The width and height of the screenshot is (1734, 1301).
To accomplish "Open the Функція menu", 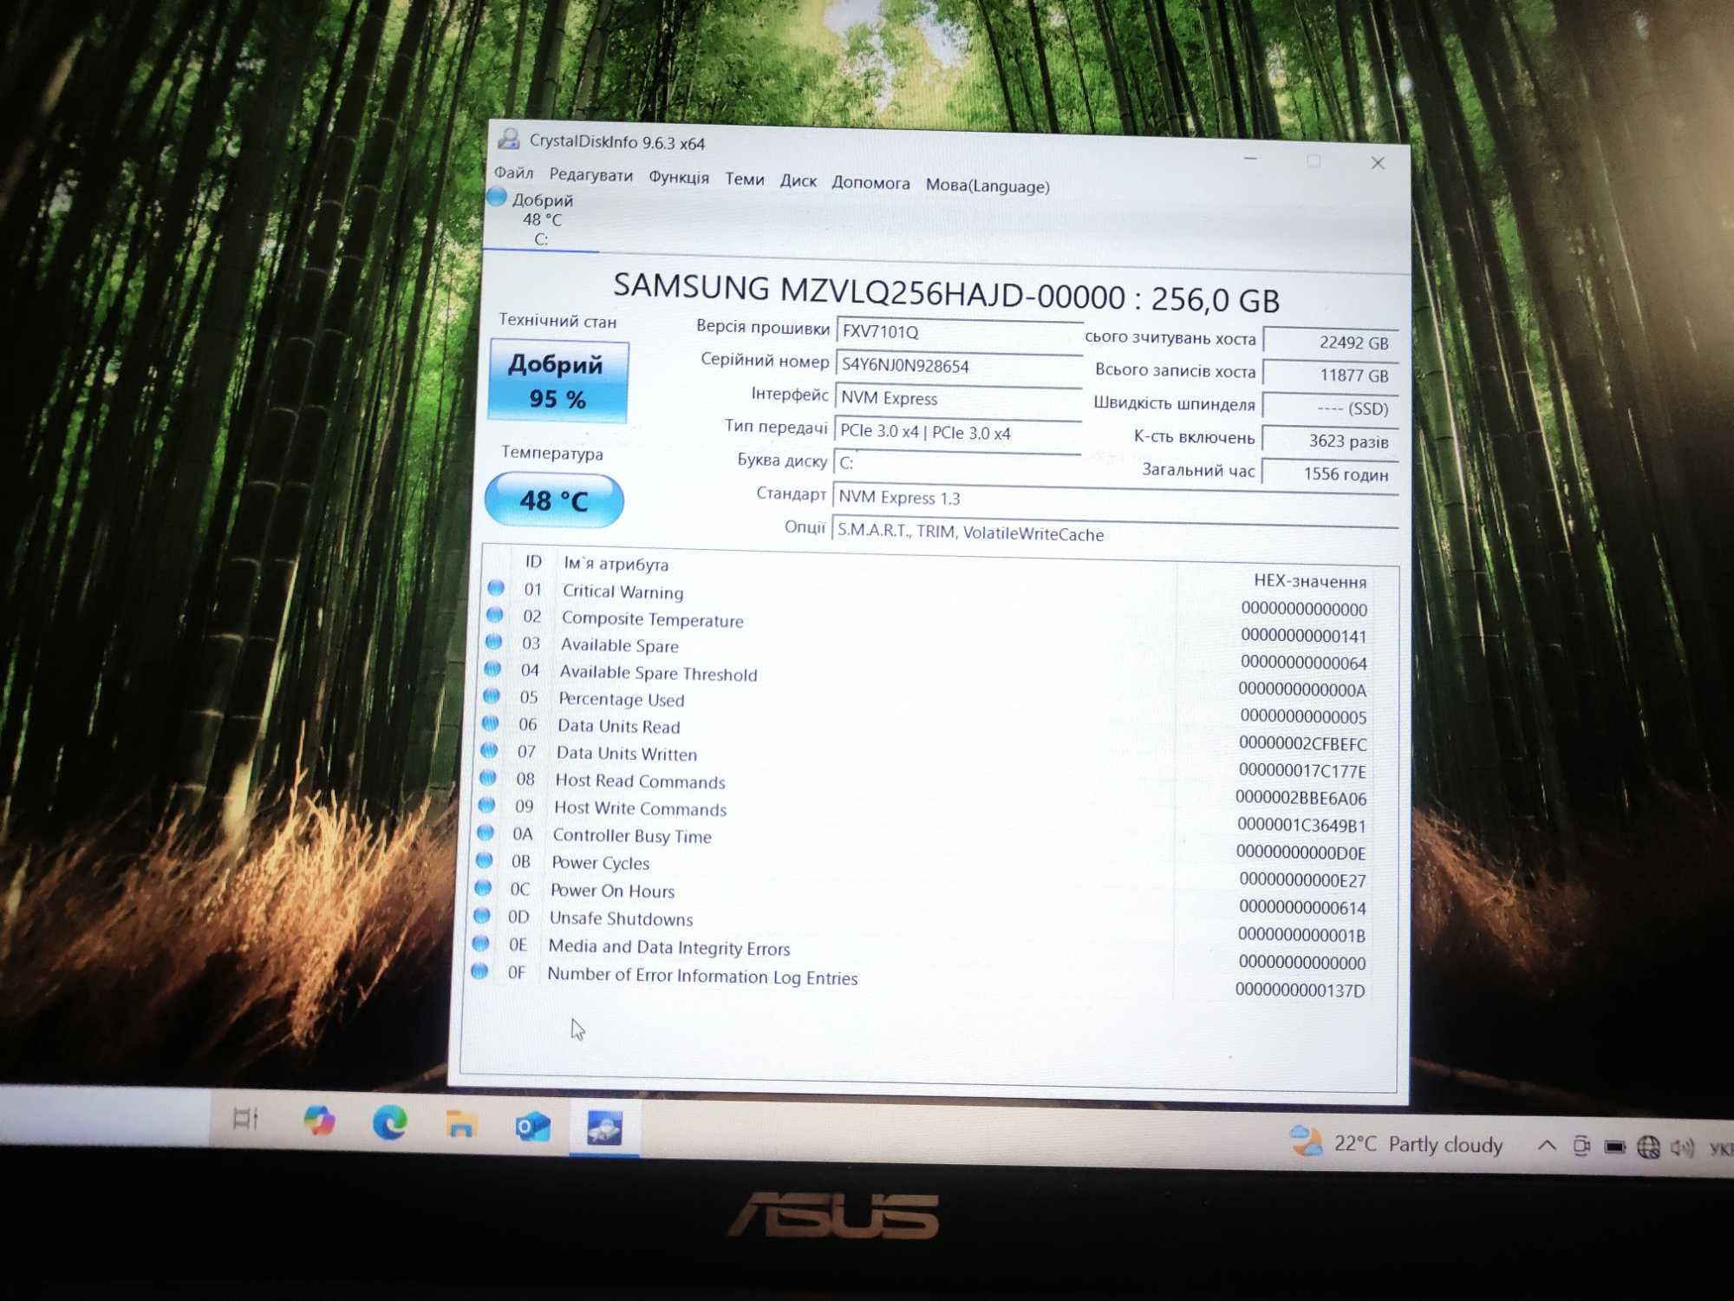I will point(678,177).
